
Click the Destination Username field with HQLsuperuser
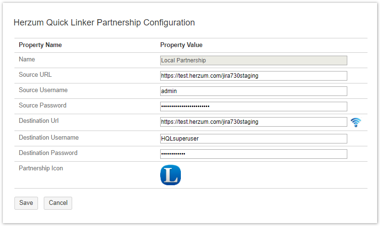(x=253, y=139)
